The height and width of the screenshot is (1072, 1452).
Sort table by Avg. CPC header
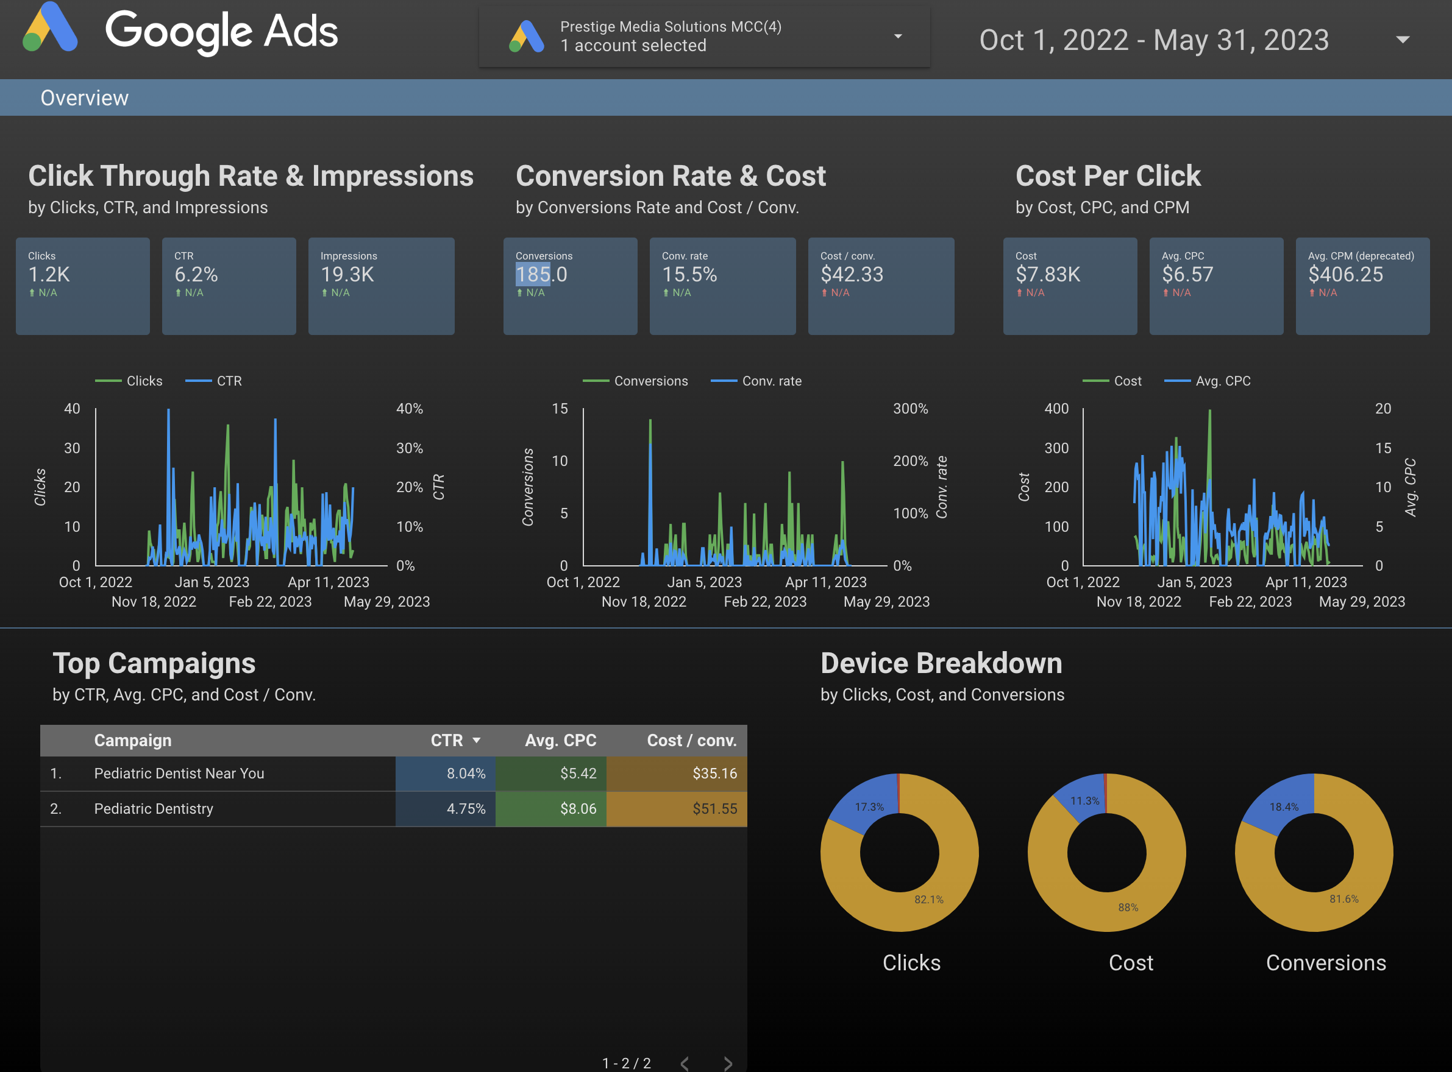click(x=560, y=741)
